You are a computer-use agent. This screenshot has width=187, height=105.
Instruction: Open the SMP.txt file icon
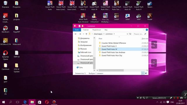(16, 54)
